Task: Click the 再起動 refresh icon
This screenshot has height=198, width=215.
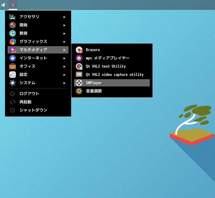Action: (13, 102)
